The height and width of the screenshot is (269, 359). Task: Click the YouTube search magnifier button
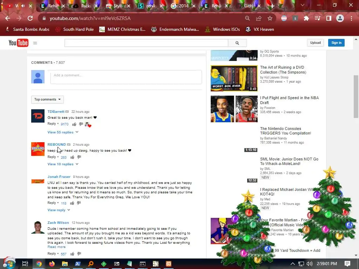tap(237, 43)
